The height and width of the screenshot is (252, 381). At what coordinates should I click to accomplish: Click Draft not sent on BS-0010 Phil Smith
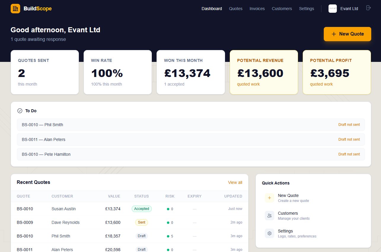pyautogui.click(x=349, y=125)
